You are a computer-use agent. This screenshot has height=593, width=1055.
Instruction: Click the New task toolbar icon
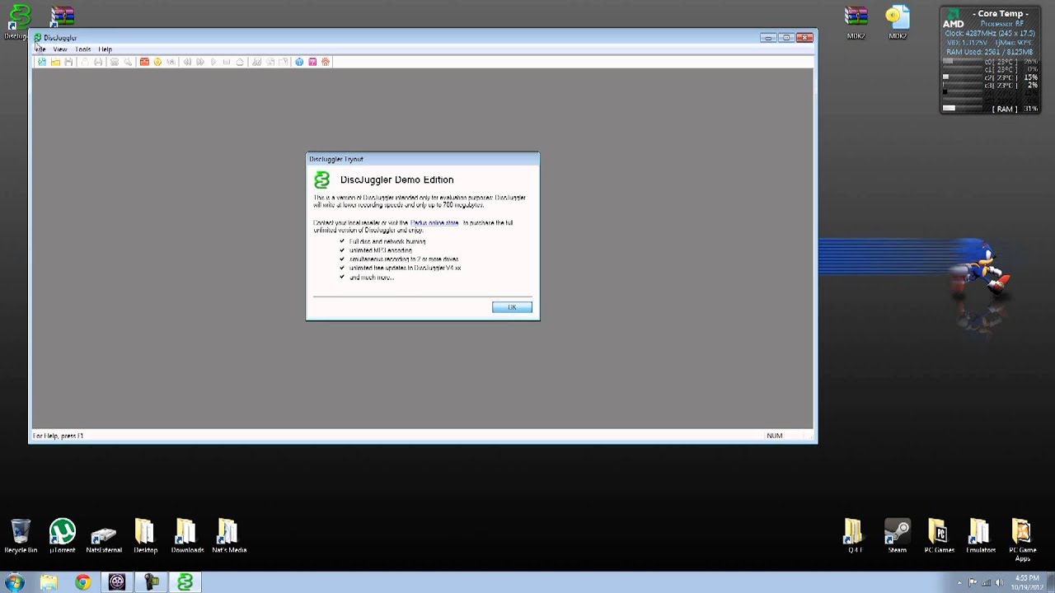point(42,62)
